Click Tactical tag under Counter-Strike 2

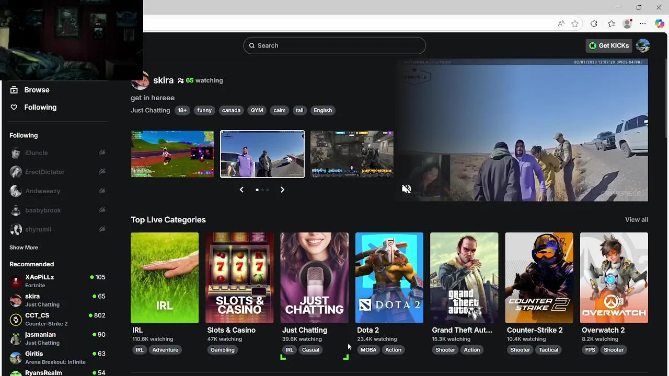548,350
